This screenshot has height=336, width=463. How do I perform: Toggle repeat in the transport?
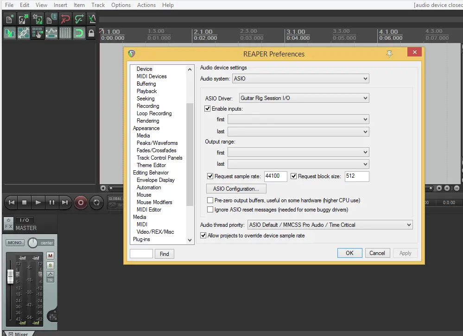tap(96, 203)
